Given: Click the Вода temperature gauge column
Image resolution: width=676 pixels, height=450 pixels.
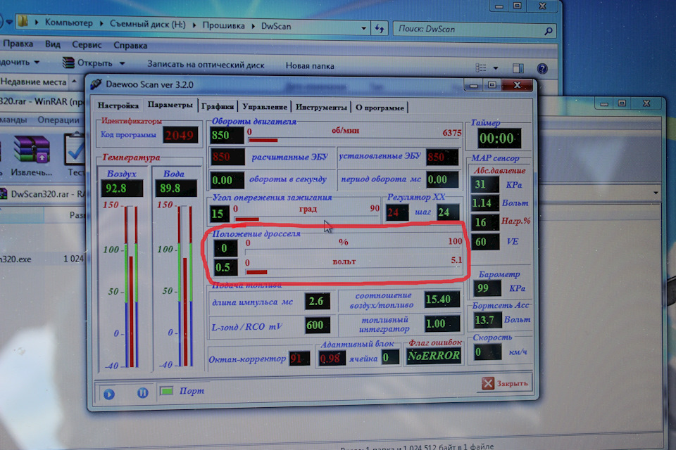Looking at the screenshot, I should (185, 285).
